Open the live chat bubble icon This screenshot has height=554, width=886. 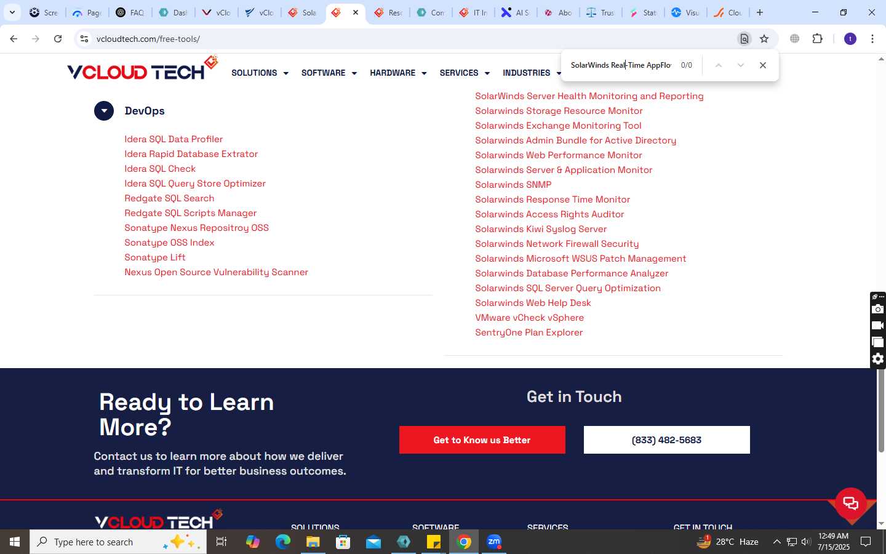point(851,503)
